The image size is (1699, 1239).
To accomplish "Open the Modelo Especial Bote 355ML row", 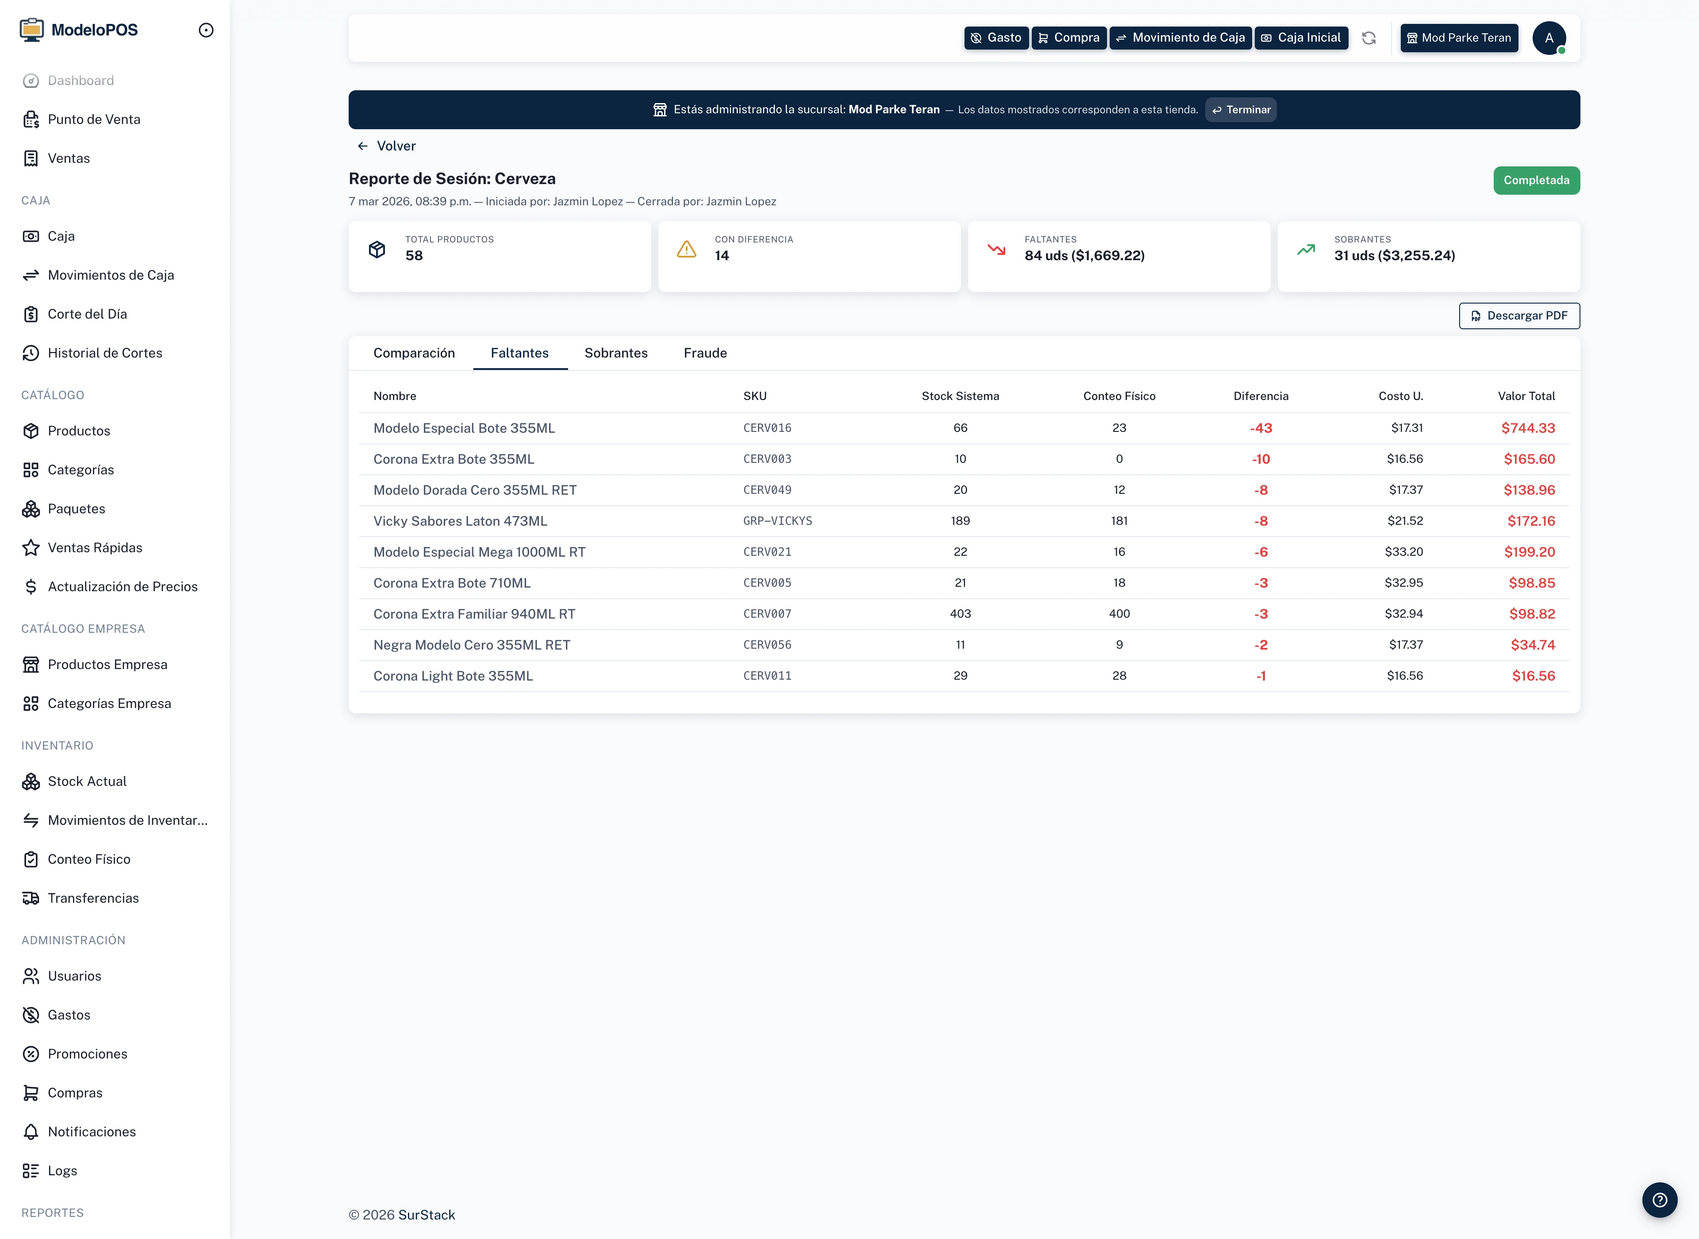I will [x=464, y=427].
